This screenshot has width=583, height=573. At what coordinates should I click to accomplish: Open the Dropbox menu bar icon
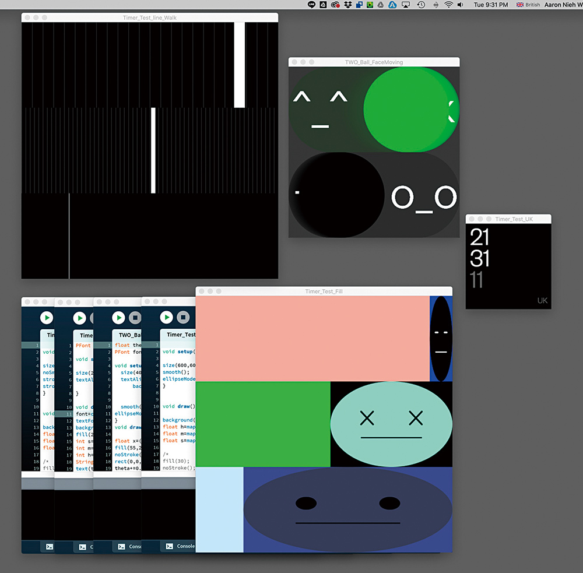click(347, 5)
